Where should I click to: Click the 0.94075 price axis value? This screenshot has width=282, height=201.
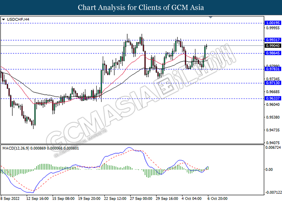pos(273,143)
